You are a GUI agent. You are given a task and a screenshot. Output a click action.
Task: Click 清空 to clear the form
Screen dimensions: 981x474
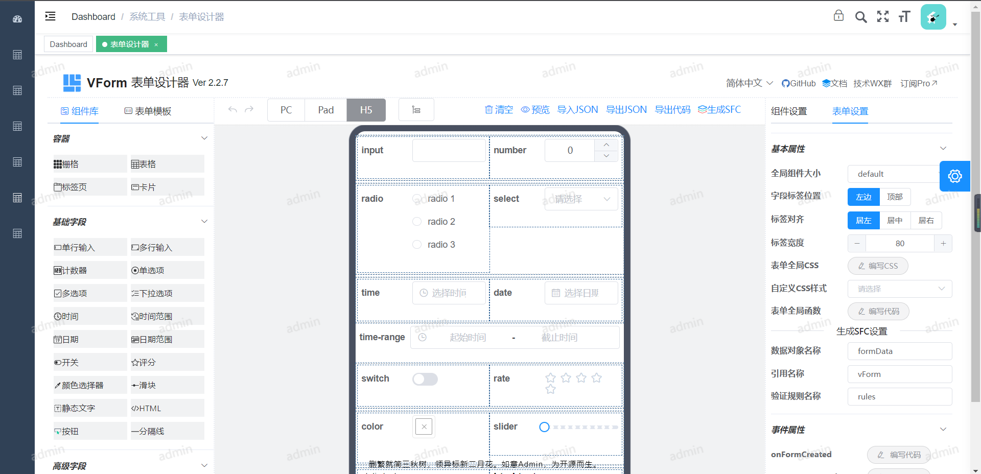(499, 110)
